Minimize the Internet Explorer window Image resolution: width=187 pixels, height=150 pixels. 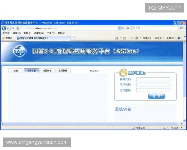coord(175,23)
